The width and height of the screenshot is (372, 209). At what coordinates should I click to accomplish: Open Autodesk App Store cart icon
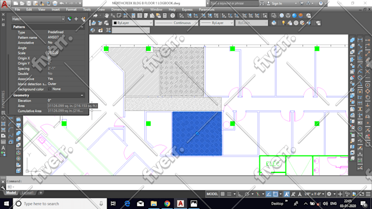coord(302,3)
